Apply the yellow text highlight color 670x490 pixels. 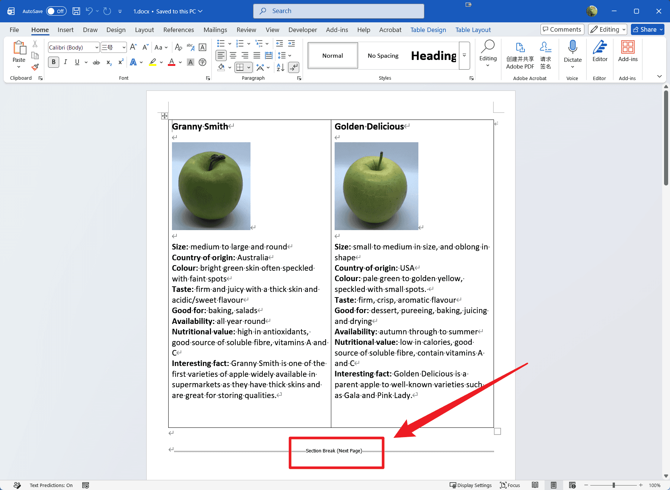153,62
